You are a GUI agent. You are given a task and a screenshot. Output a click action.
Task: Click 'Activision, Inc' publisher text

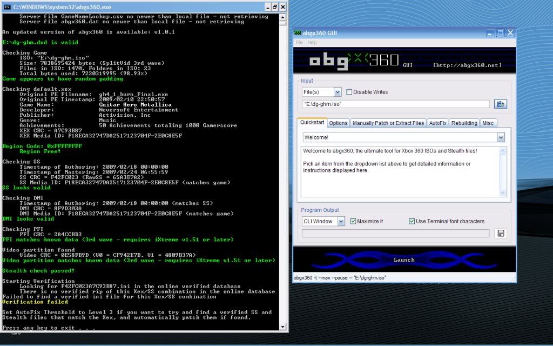click(x=125, y=115)
